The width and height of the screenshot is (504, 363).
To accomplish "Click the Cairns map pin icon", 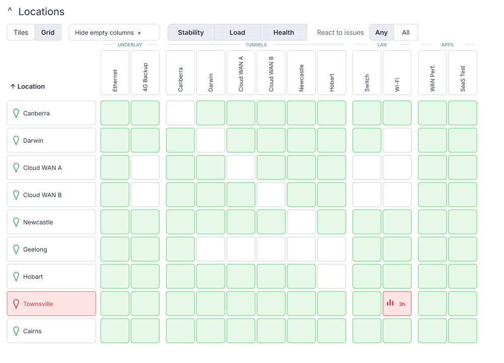I will click(16, 331).
